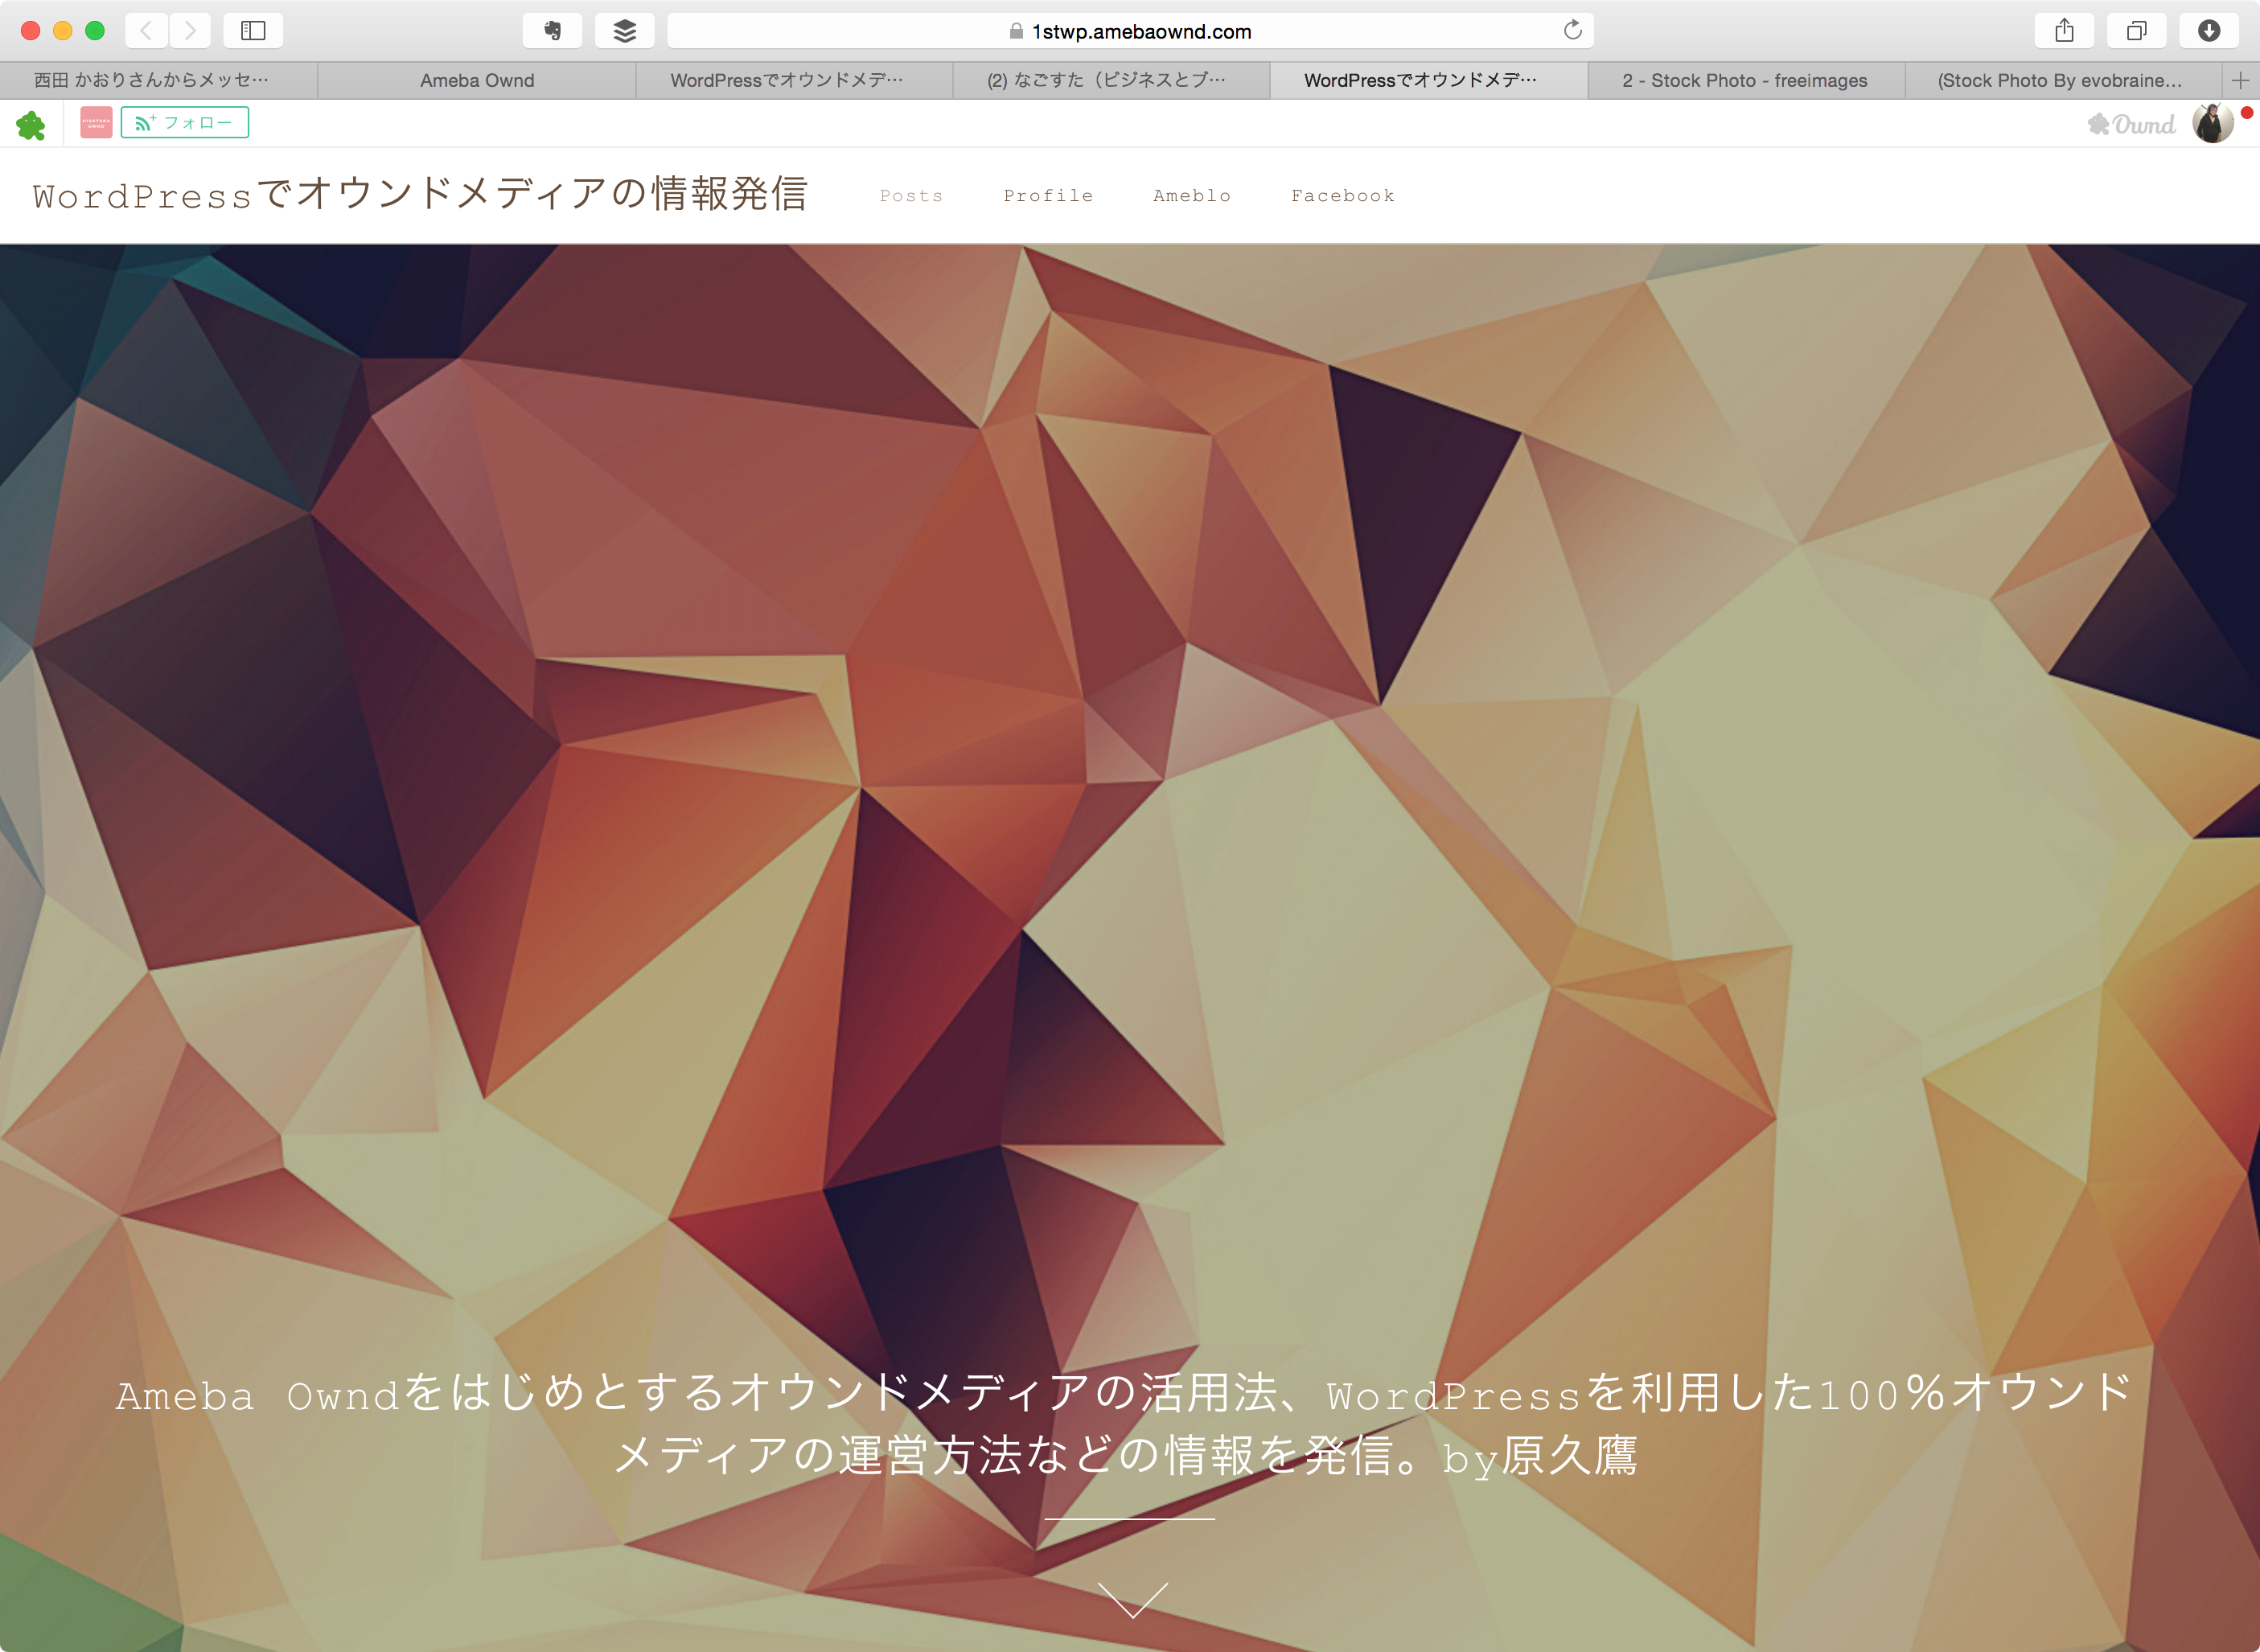Click the green Ameba clover icon
Image resolution: width=2260 pixels, height=1652 pixels.
31,124
